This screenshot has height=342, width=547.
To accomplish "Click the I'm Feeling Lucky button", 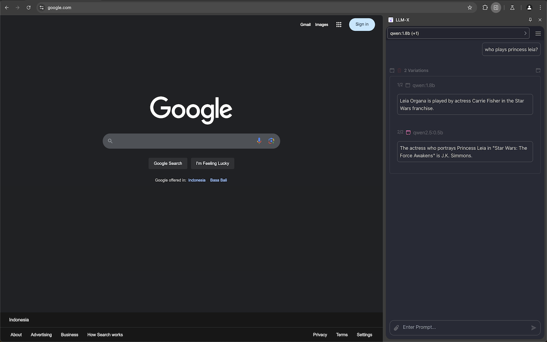I will (212, 163).
